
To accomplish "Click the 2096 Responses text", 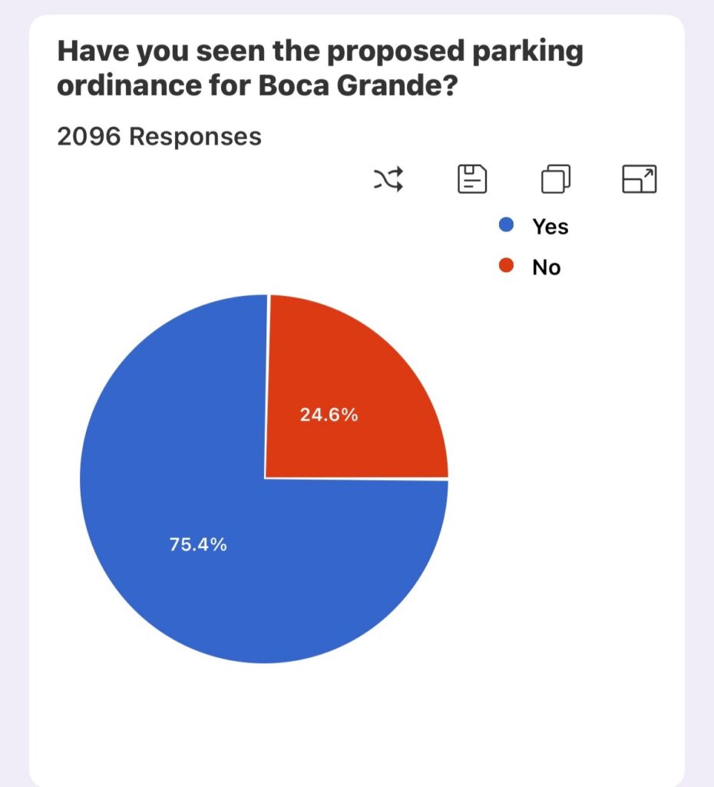I will click(159, 137).
